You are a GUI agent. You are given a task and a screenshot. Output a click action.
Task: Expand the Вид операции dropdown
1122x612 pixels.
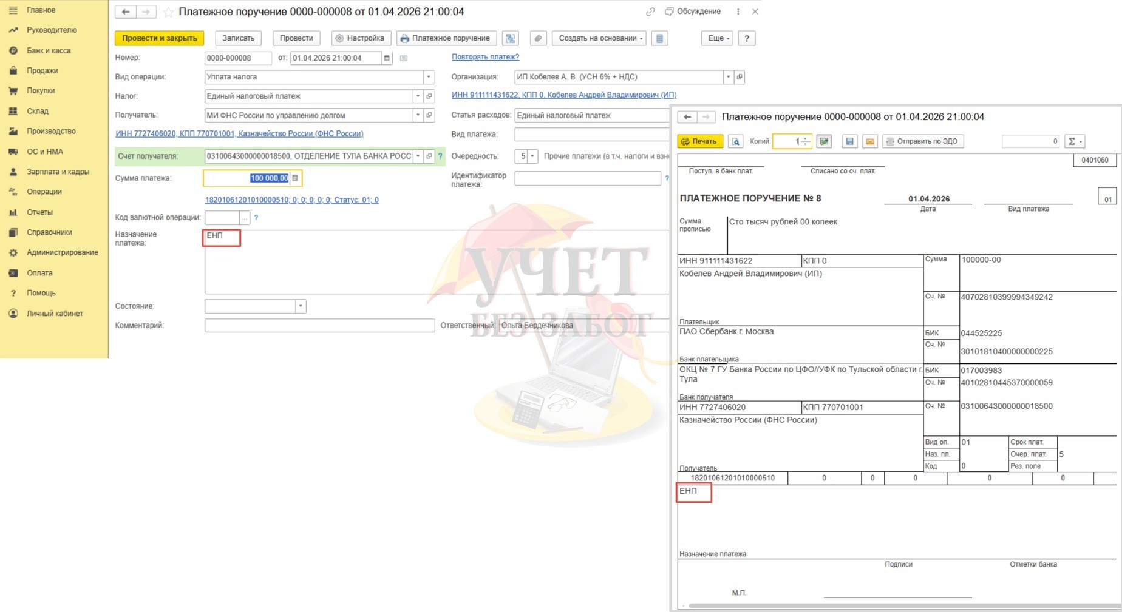coord(429,77)
